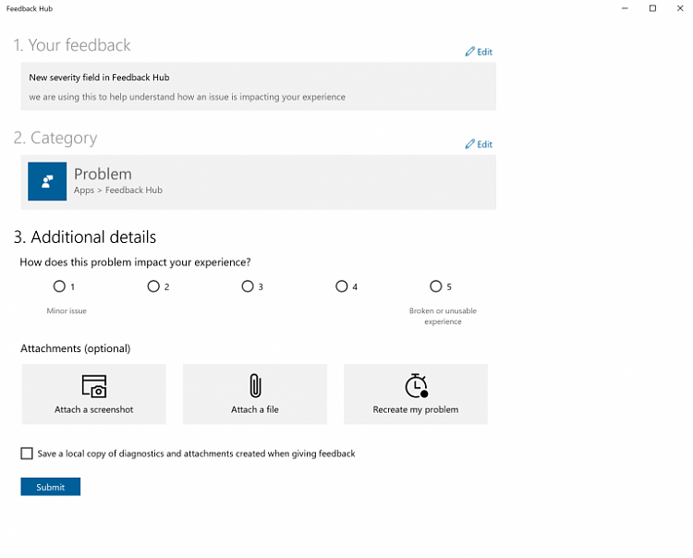Click the 'Save a local copy of diagnostics' text

[196, 454]
